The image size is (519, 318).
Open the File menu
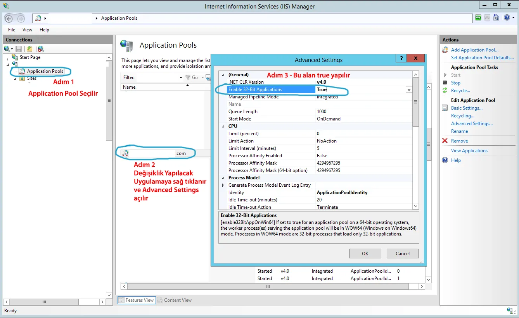pyautogui.click(x=12, y=30)
